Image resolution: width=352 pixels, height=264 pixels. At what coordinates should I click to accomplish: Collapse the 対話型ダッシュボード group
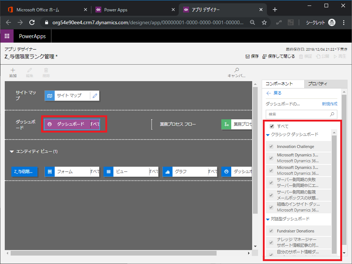(268, 219)
